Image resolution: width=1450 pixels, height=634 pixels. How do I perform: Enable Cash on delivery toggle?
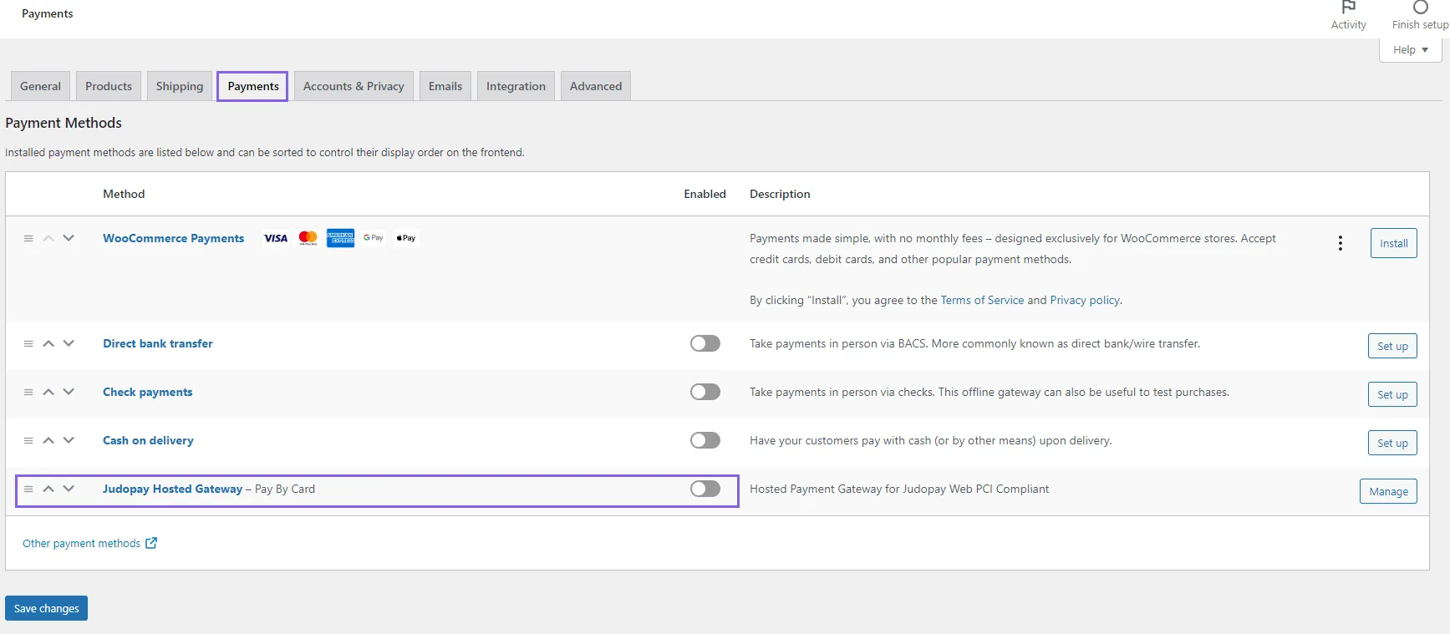(705, 440)
